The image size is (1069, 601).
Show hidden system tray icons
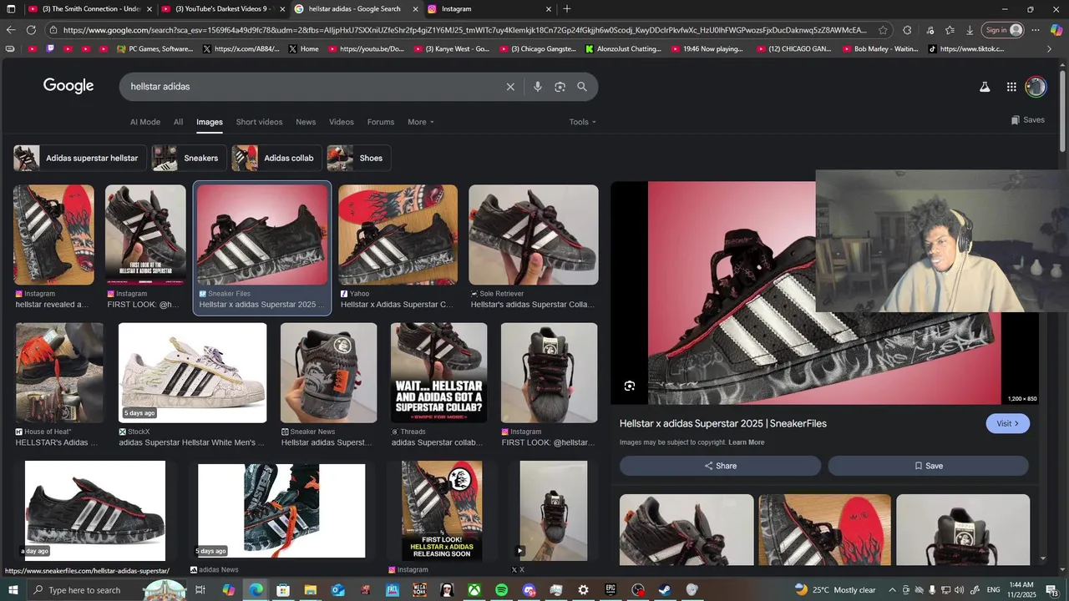coord(892,590)
